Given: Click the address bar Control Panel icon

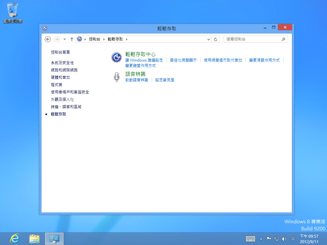Looking at the screenshot, I should coord(80,39).
